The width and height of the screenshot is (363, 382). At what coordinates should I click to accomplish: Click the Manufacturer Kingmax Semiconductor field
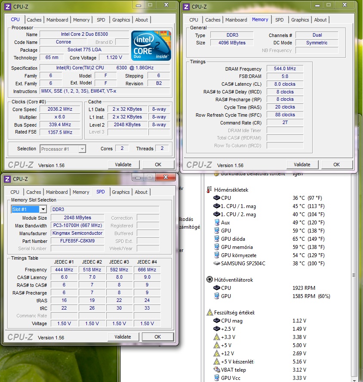point(77,233)
